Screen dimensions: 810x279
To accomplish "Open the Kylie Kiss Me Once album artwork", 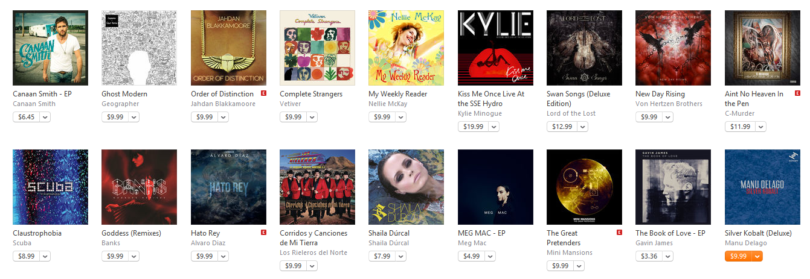I will [x=495, y=48].
